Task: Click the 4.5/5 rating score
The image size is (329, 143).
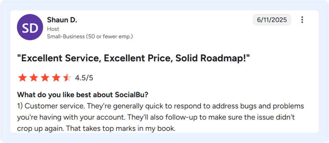Action: (84, 78)
